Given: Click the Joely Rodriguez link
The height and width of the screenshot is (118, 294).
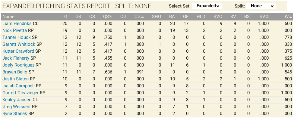Looking at the screenshot, I should [x=18, y=65].
